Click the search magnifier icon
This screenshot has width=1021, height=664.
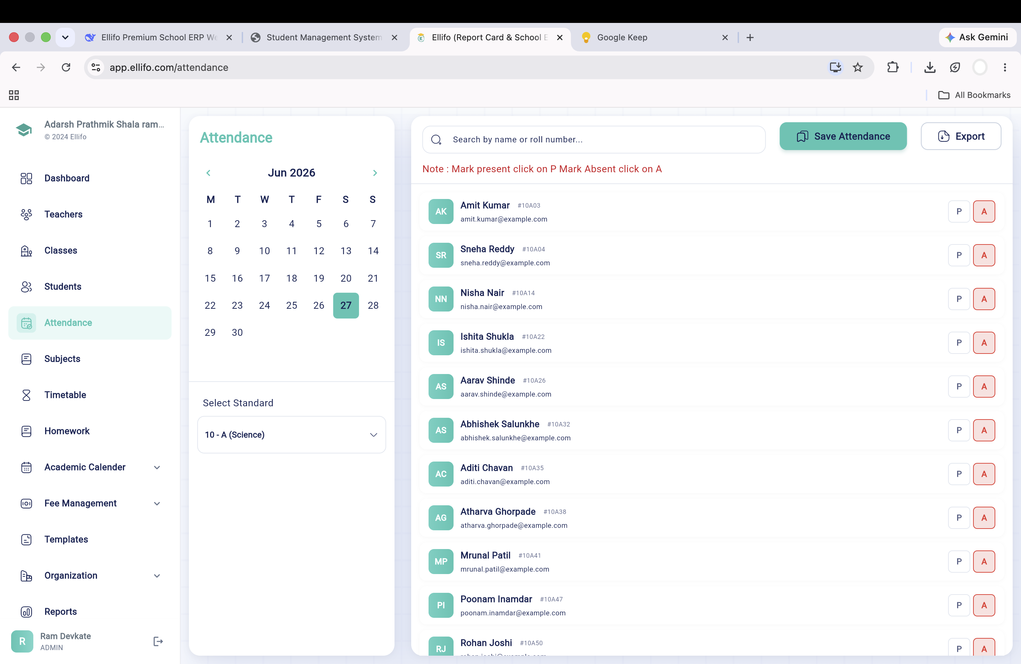436,139
